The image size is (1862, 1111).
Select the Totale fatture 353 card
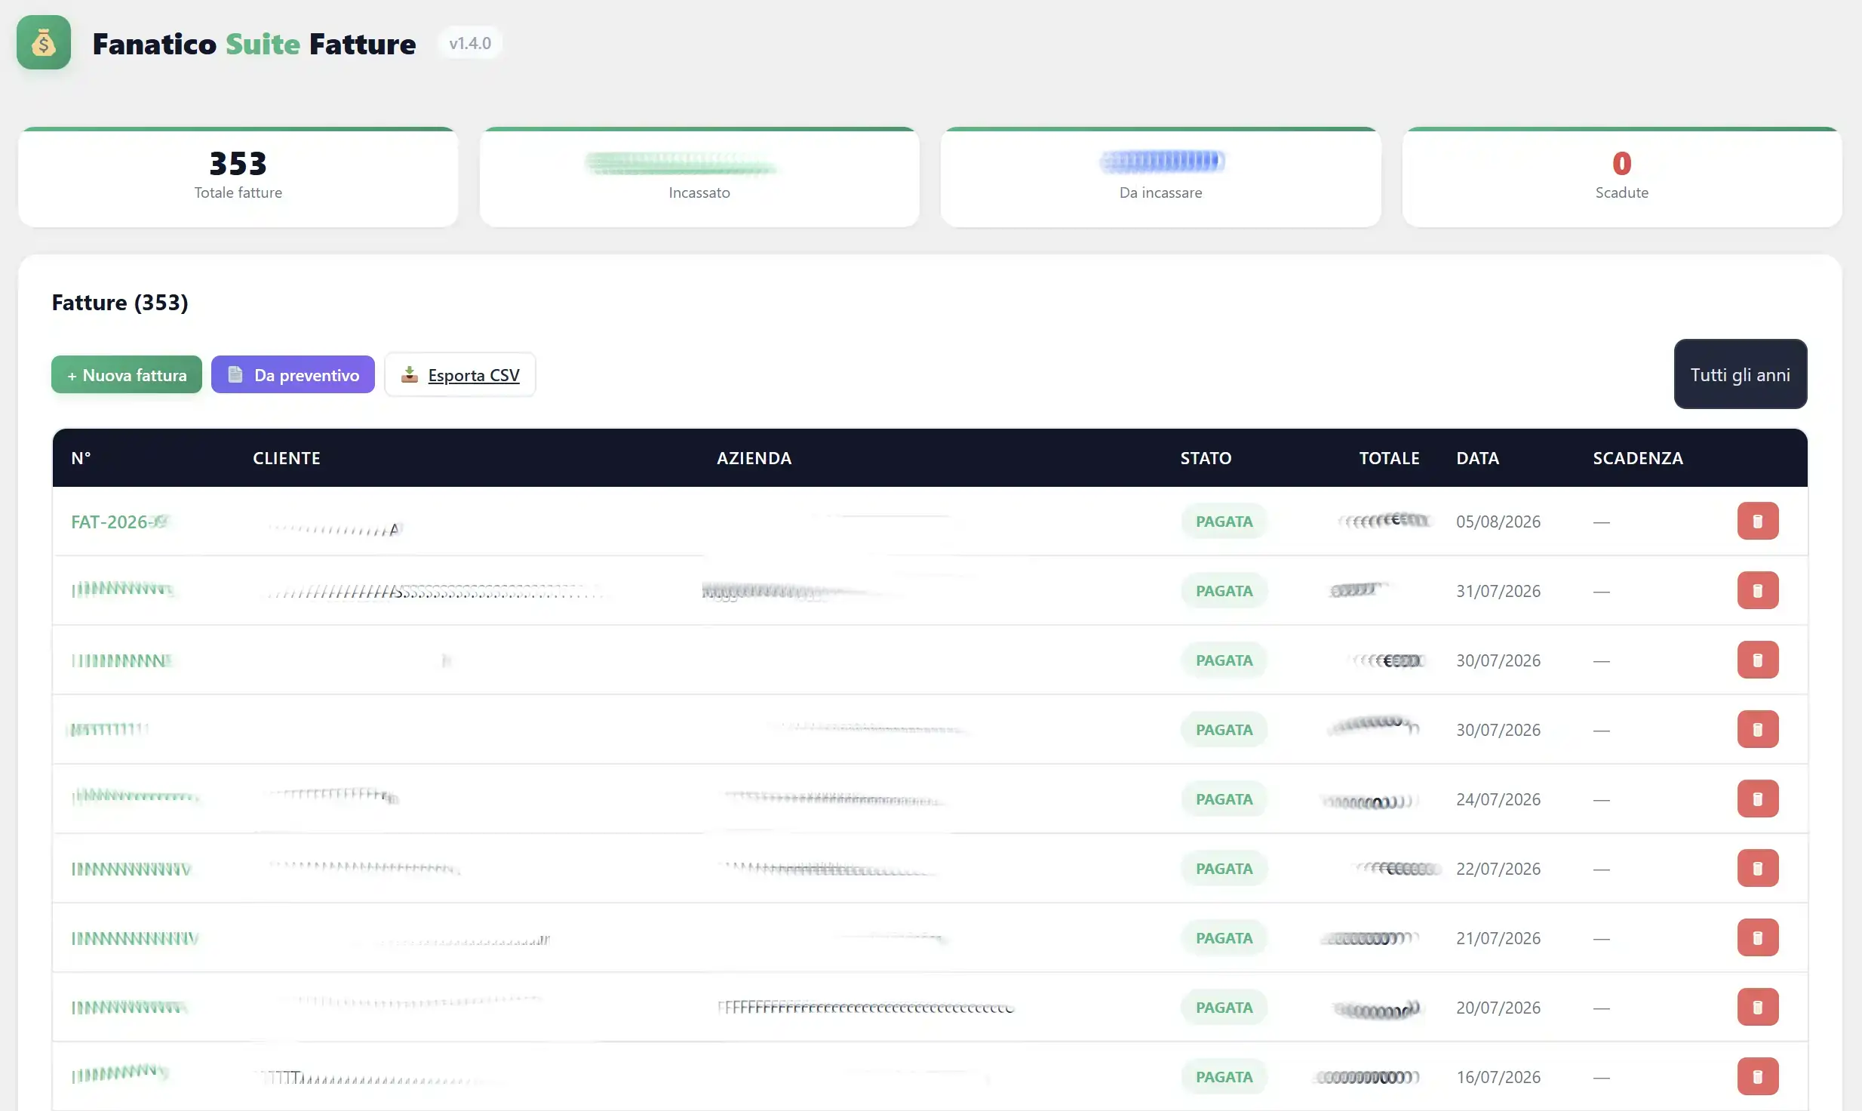point(238,177)
